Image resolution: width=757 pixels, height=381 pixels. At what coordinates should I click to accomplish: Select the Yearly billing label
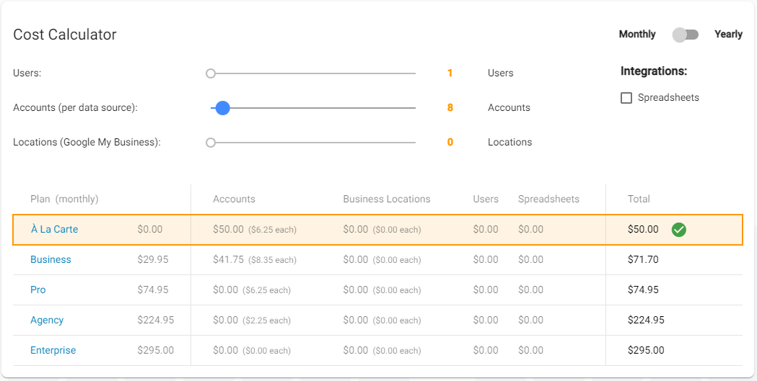[728, 35]
